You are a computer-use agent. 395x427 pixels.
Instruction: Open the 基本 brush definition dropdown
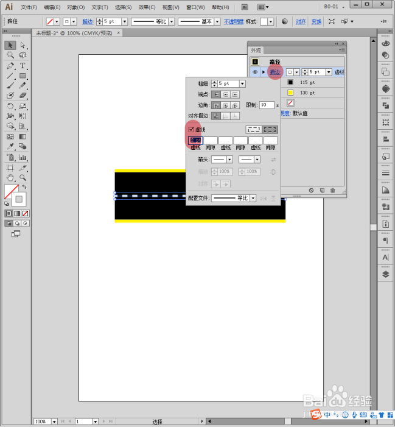pyautogui.click(x=217, y=21)
